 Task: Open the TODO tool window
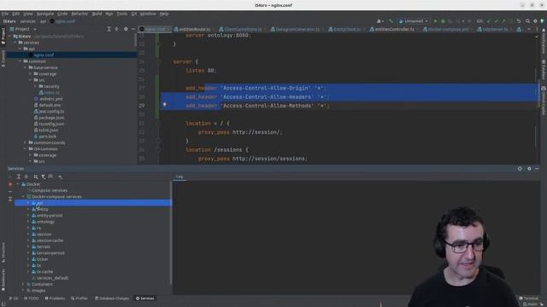click(32, 298)
